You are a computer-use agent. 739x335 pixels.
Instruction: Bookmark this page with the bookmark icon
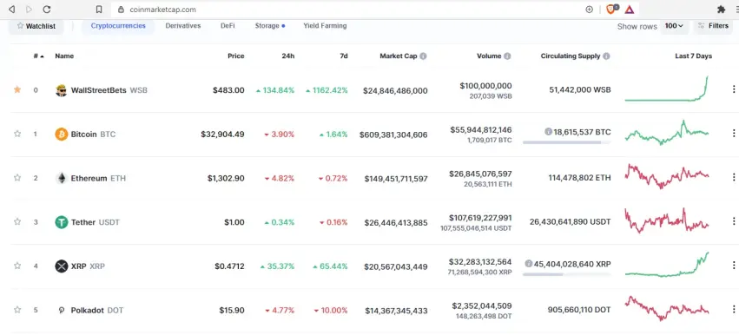point(98,10)
